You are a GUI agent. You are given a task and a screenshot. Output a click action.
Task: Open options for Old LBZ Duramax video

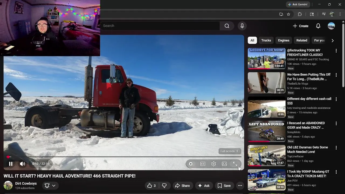click(336, 148)
